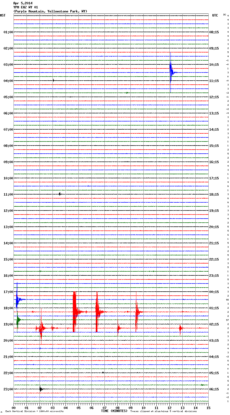
Task: Click the "11:00" MST time label
Action: (x=8, y=195)
